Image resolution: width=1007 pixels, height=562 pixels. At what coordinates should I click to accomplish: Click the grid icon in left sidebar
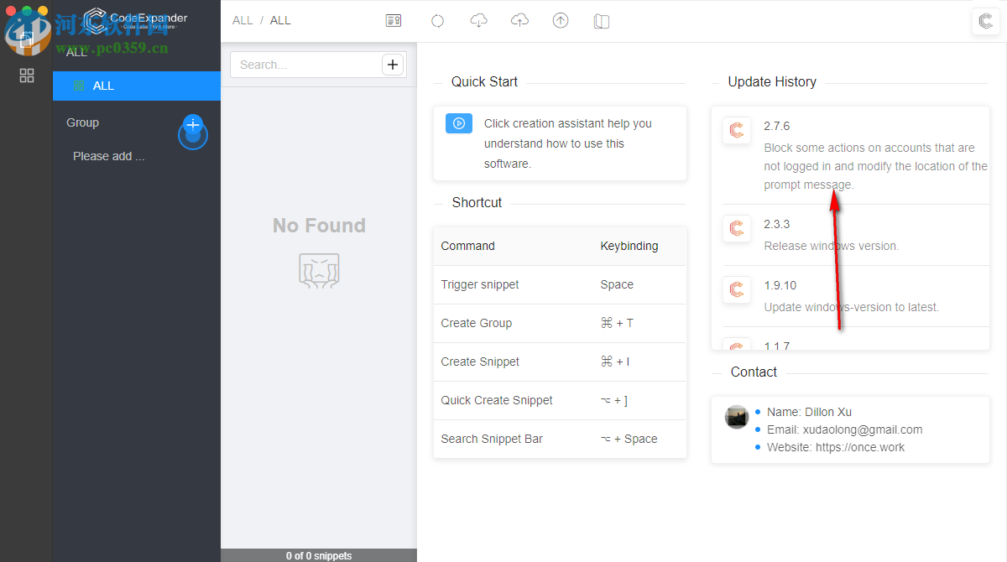click(x=27, y=75)
